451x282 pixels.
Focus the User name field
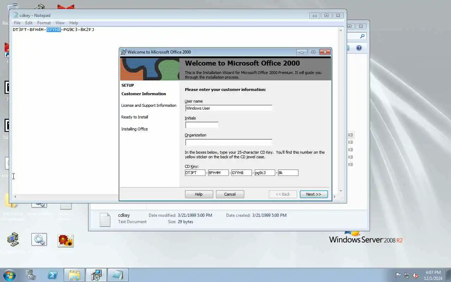coord(229,108)
